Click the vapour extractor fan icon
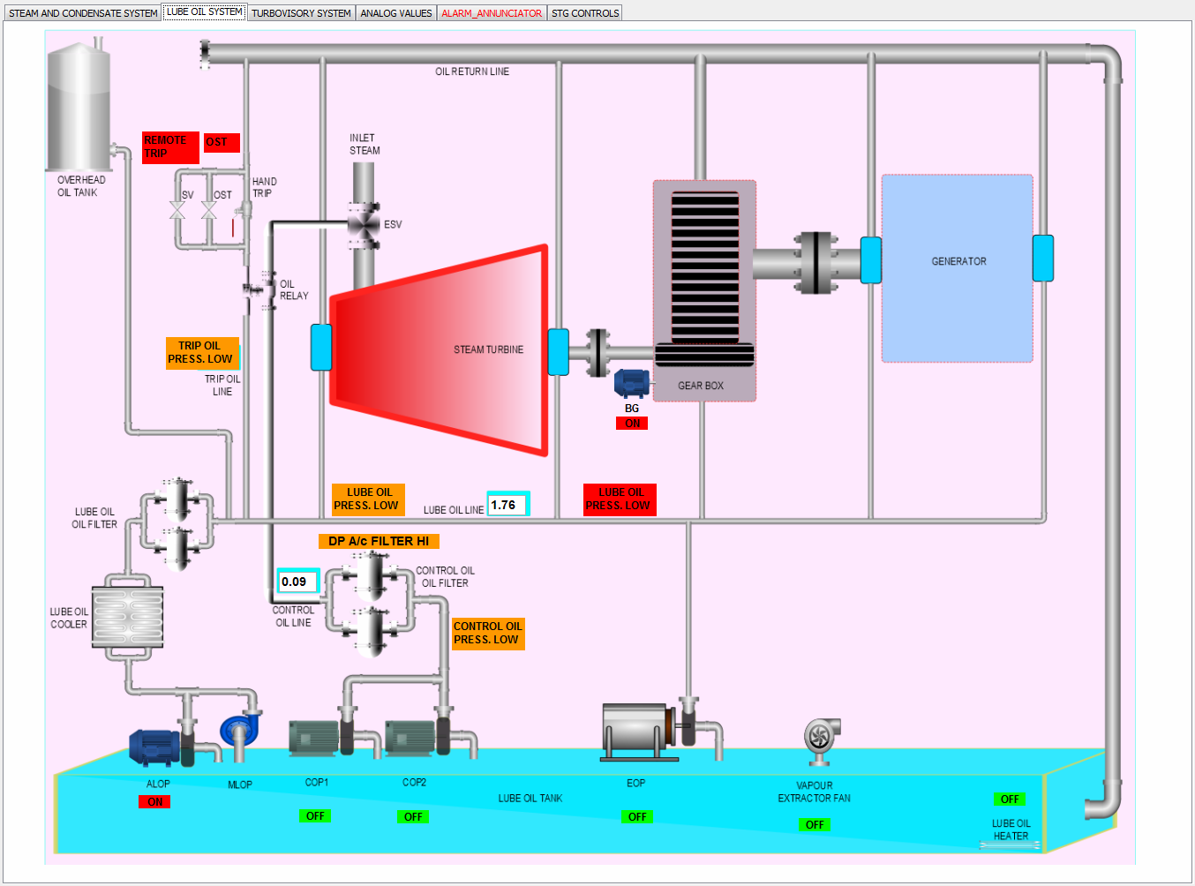Image resolution: width=1195 pixels, height=886 pixels. pyautogui.click(x=821, y=738)
